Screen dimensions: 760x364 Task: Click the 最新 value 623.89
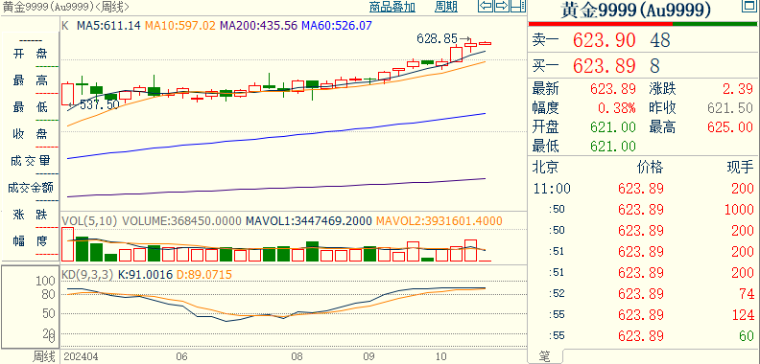click(x=612, y=89)
